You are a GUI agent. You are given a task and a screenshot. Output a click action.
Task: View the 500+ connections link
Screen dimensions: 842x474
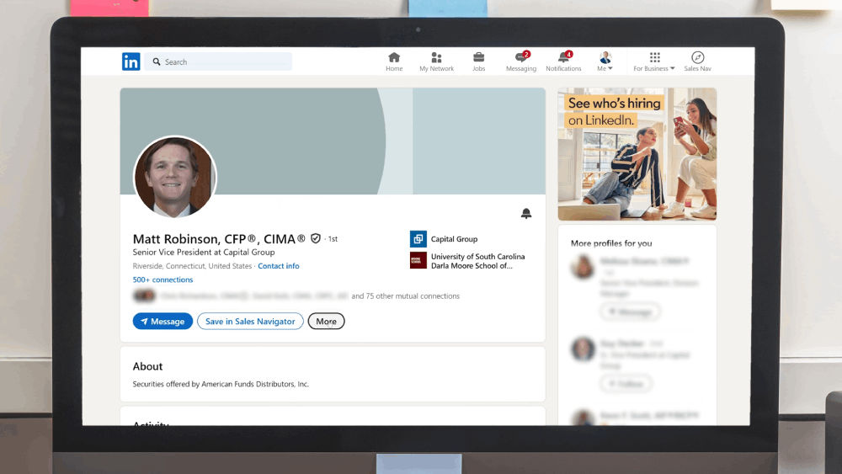163,280
